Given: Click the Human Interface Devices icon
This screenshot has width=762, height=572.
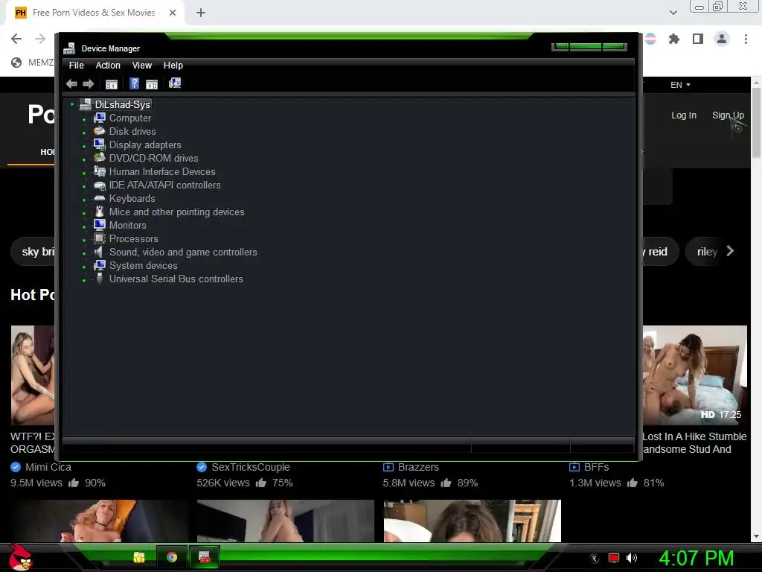Looking at the screenshot, I should [99, 171].
